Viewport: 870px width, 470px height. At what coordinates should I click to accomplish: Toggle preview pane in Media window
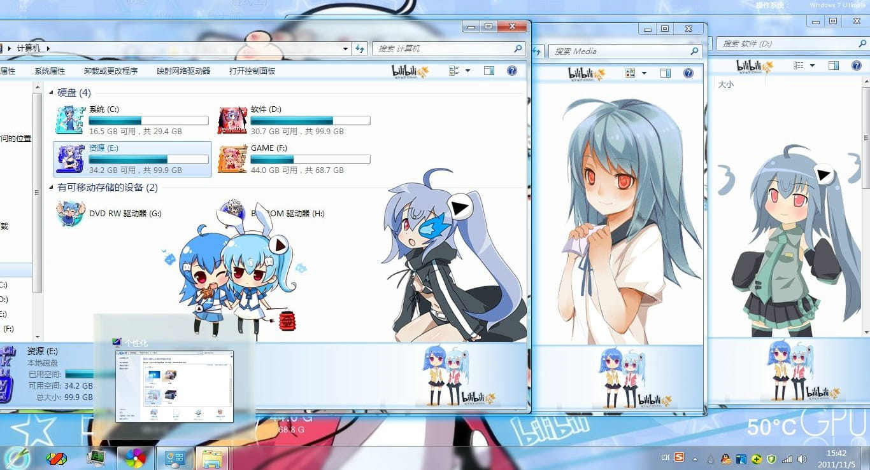(665, 73)
